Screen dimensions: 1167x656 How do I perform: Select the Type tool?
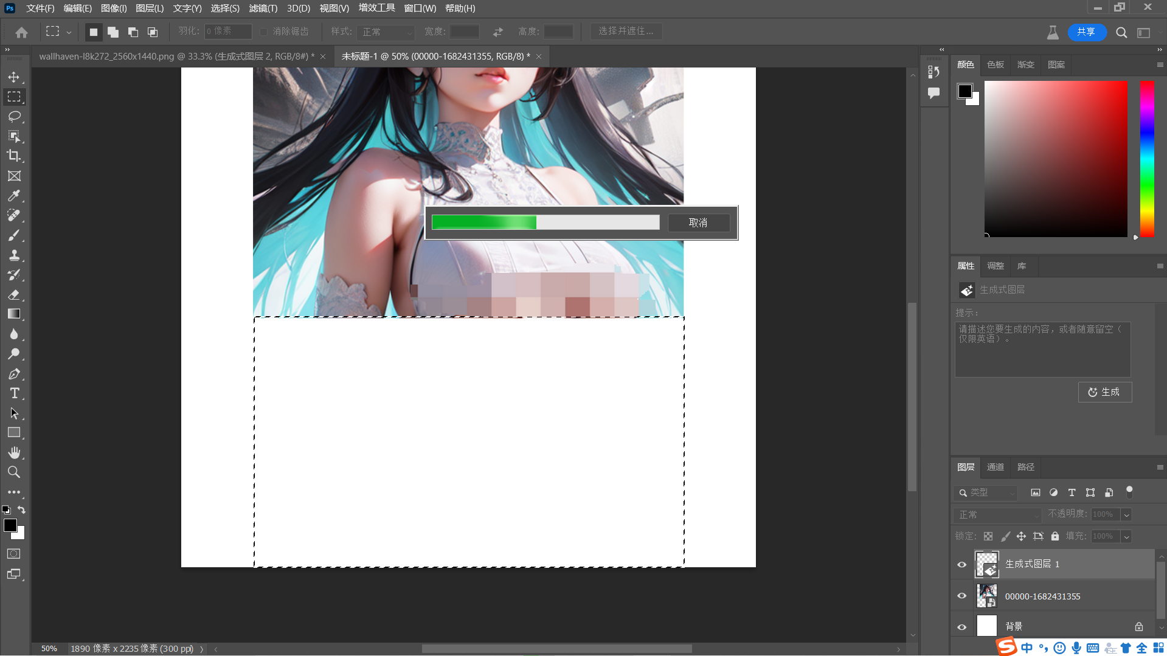coord(14,393)
